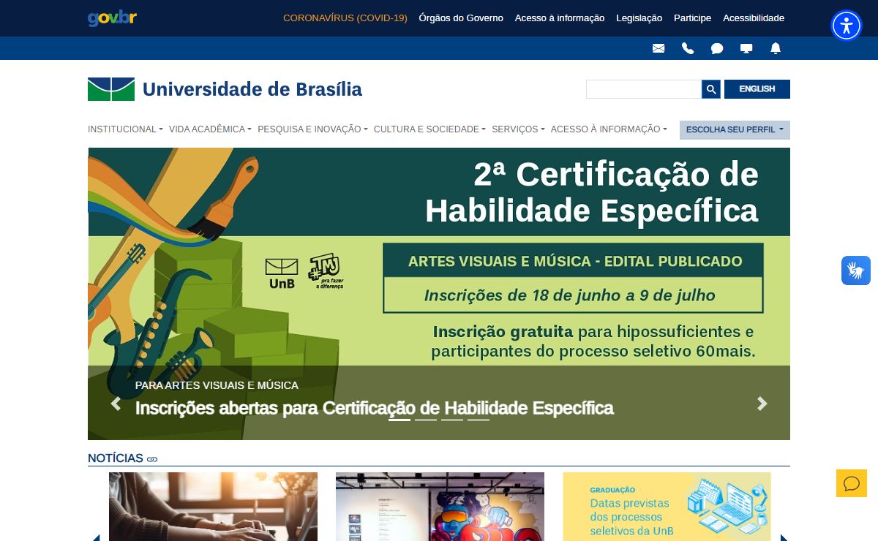Expand the SERVIÇOS menu
This screenshot has height=541, width=878.
[518, 129]
